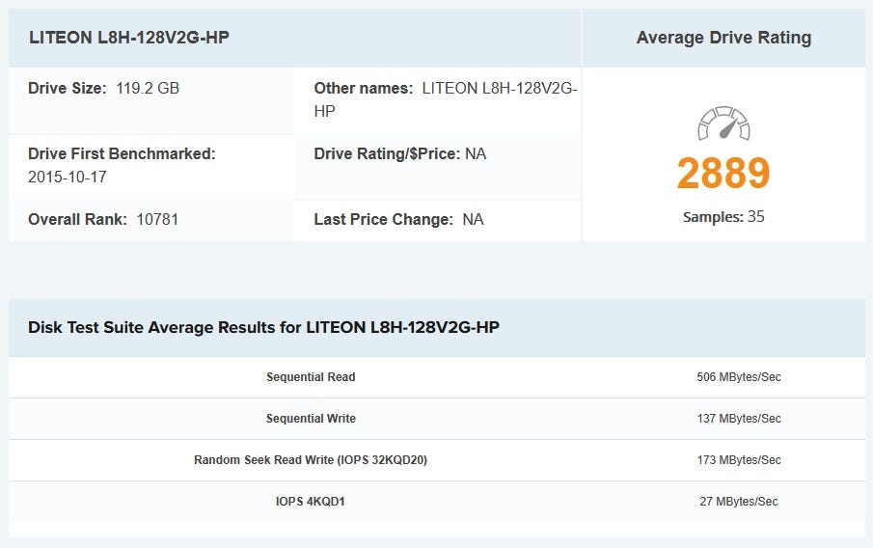The width and height of the screenshot is (873, 548).
Task: Click the 173 MBytes/Sec random seek result
Action: tap(738, 460)
